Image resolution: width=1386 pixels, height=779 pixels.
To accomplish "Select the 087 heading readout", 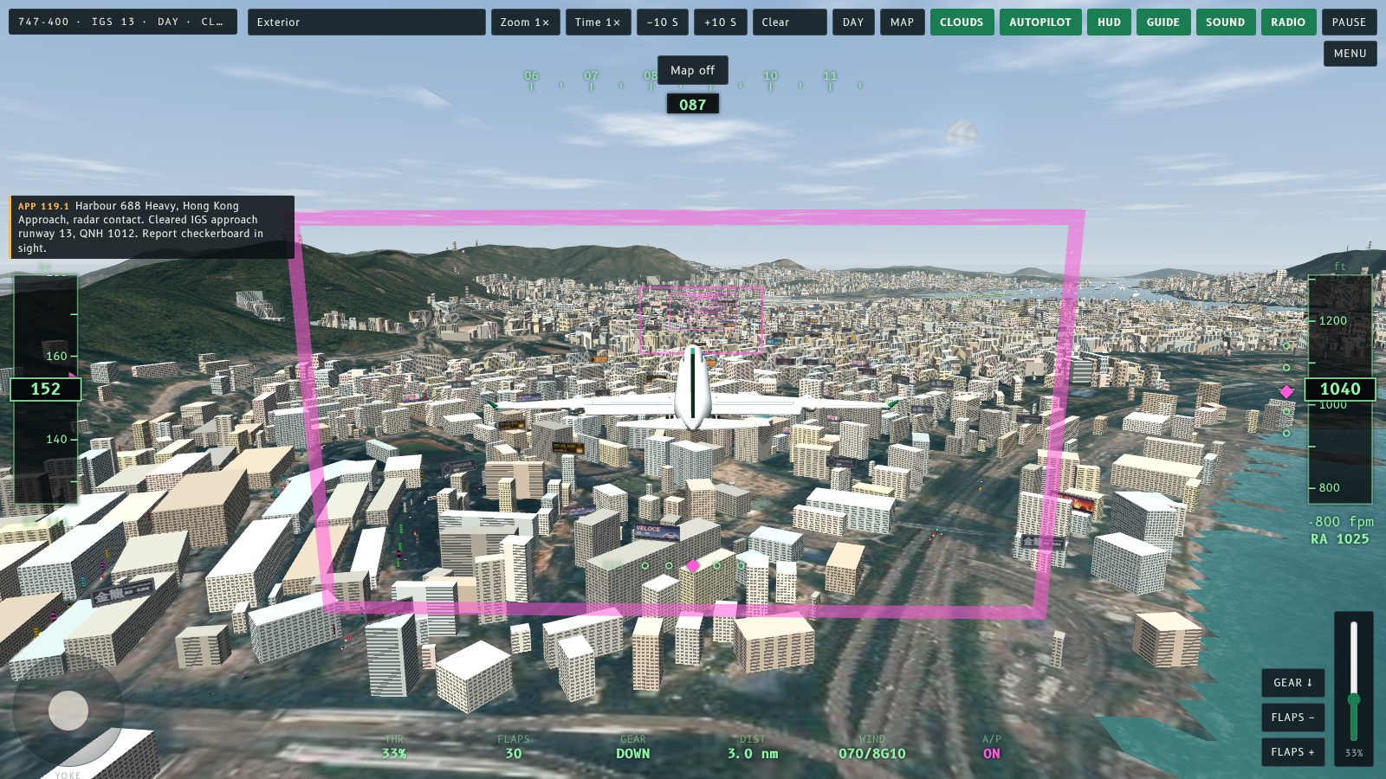I will (x=692, y=105).
